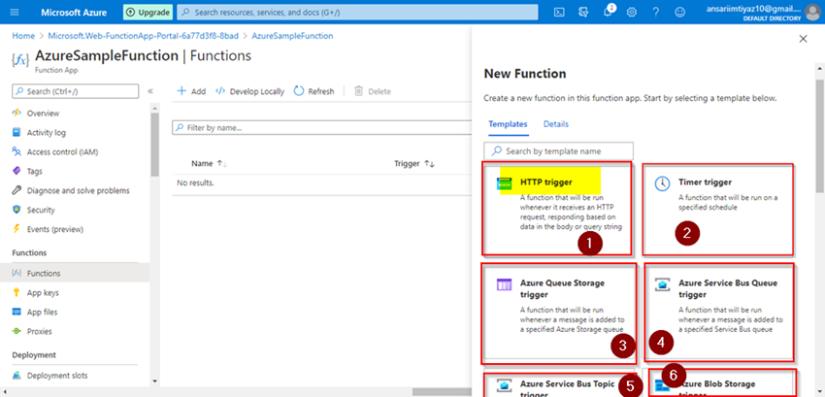
Task: Click the Refresh command
Action: tap(314, 91)
